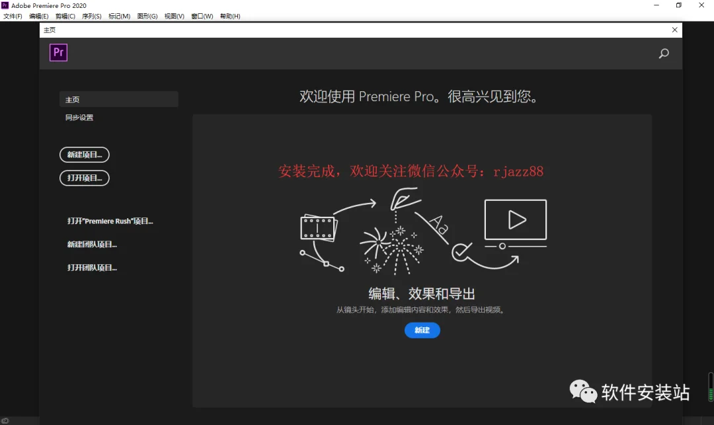Click the 新建项目... button
Viewport: 714px width, 425px height.
point(84,155)
